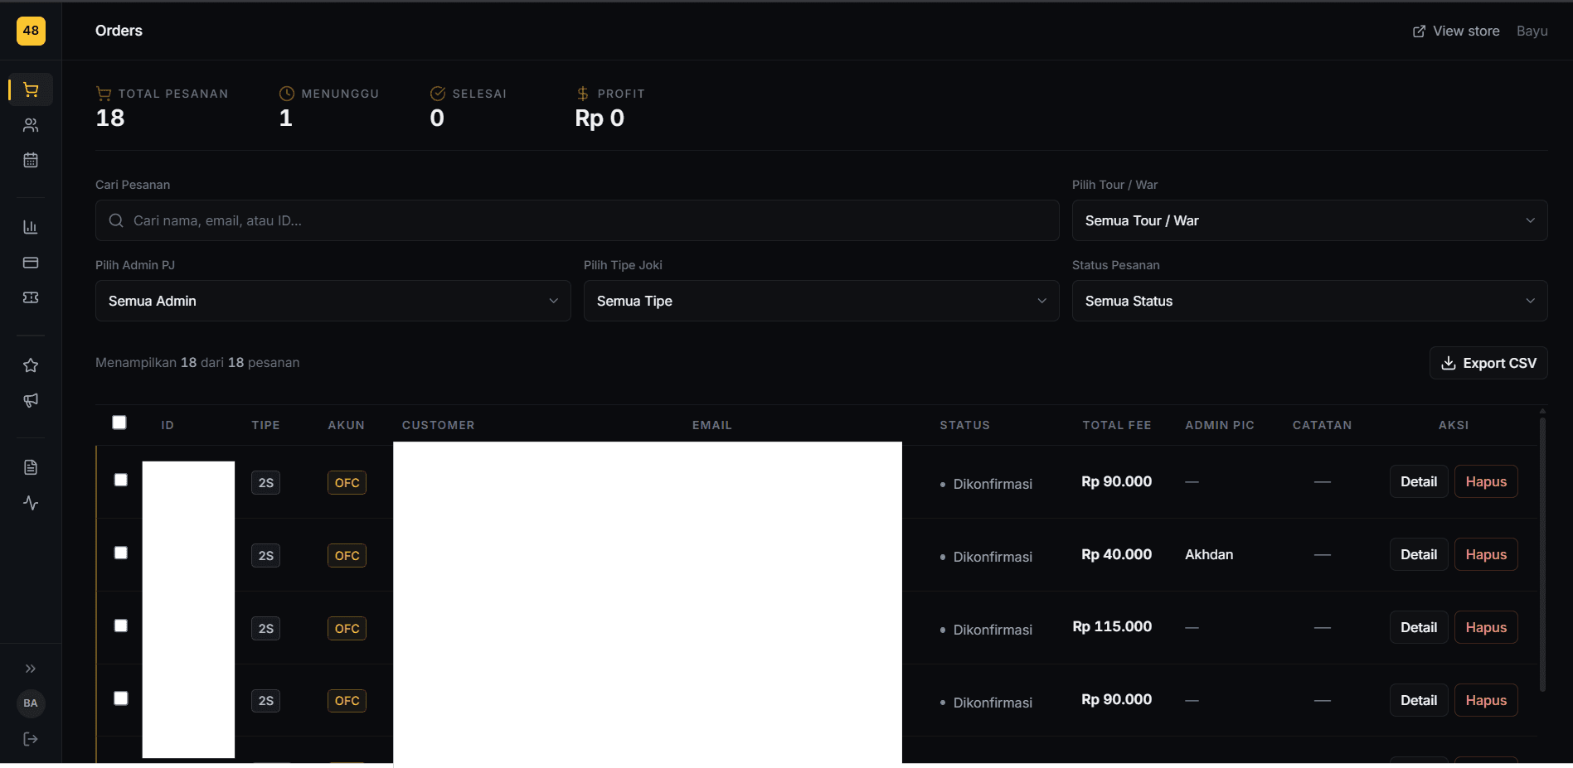Screen dimensions: 1573x768
Task: Click the orders table vertical scrollbar
Action: point(1542,554)
